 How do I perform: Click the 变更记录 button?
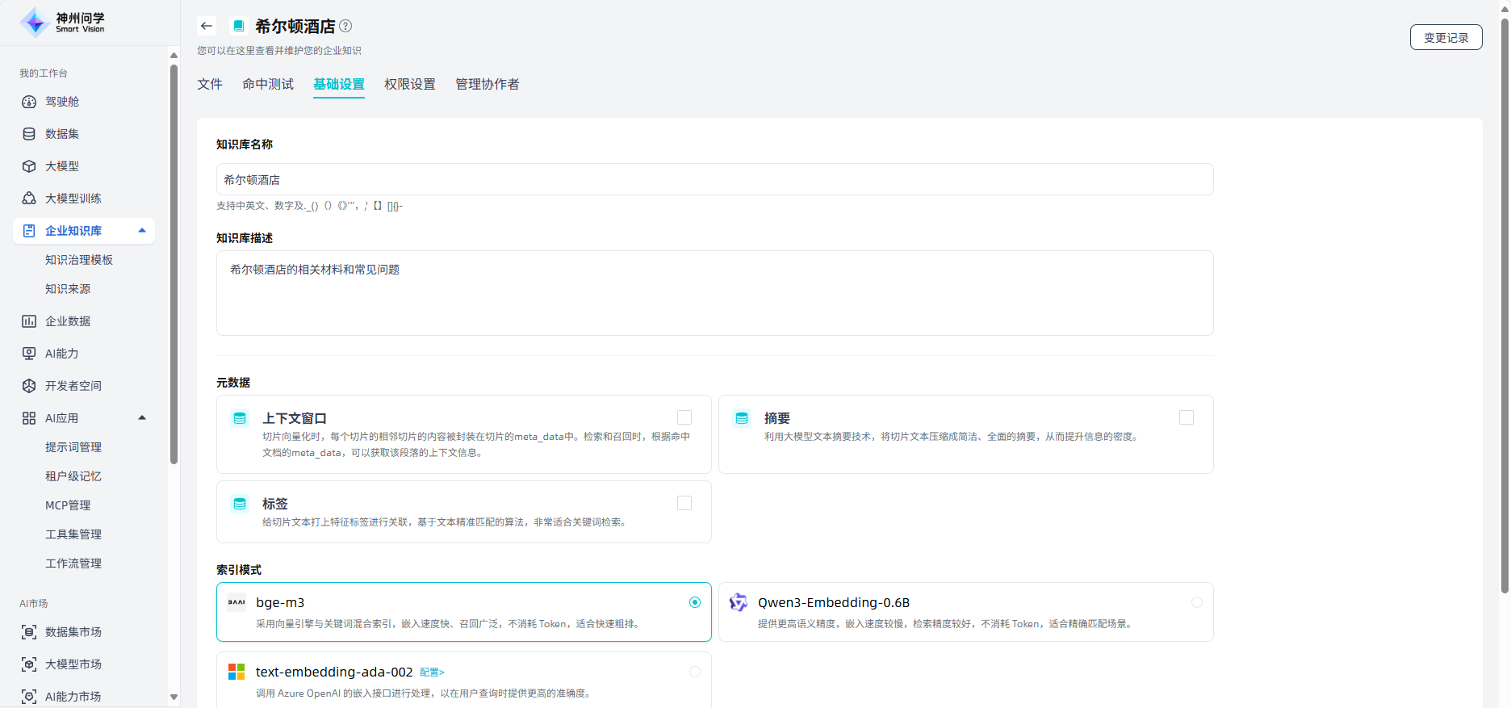1446,37
